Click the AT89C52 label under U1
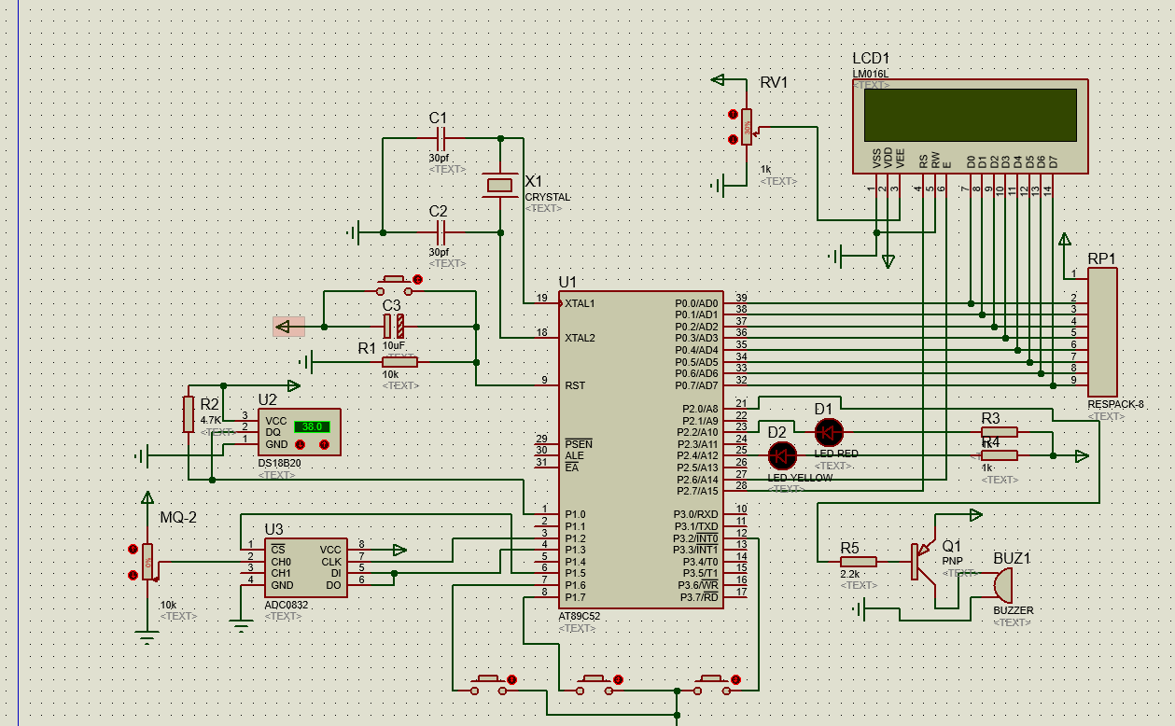Screen dimensions: 1175x726 [581, 617]
